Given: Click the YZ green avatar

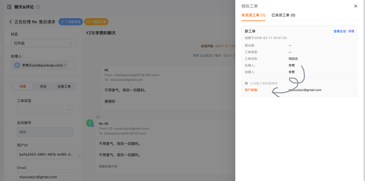Looking at the screenshot, I should coord(90,123).
